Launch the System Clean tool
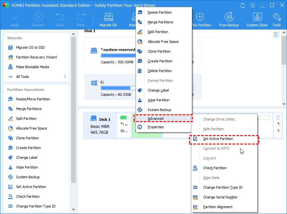Image resolution: width=287 pixels, height=214 pixels. point(257,19)
